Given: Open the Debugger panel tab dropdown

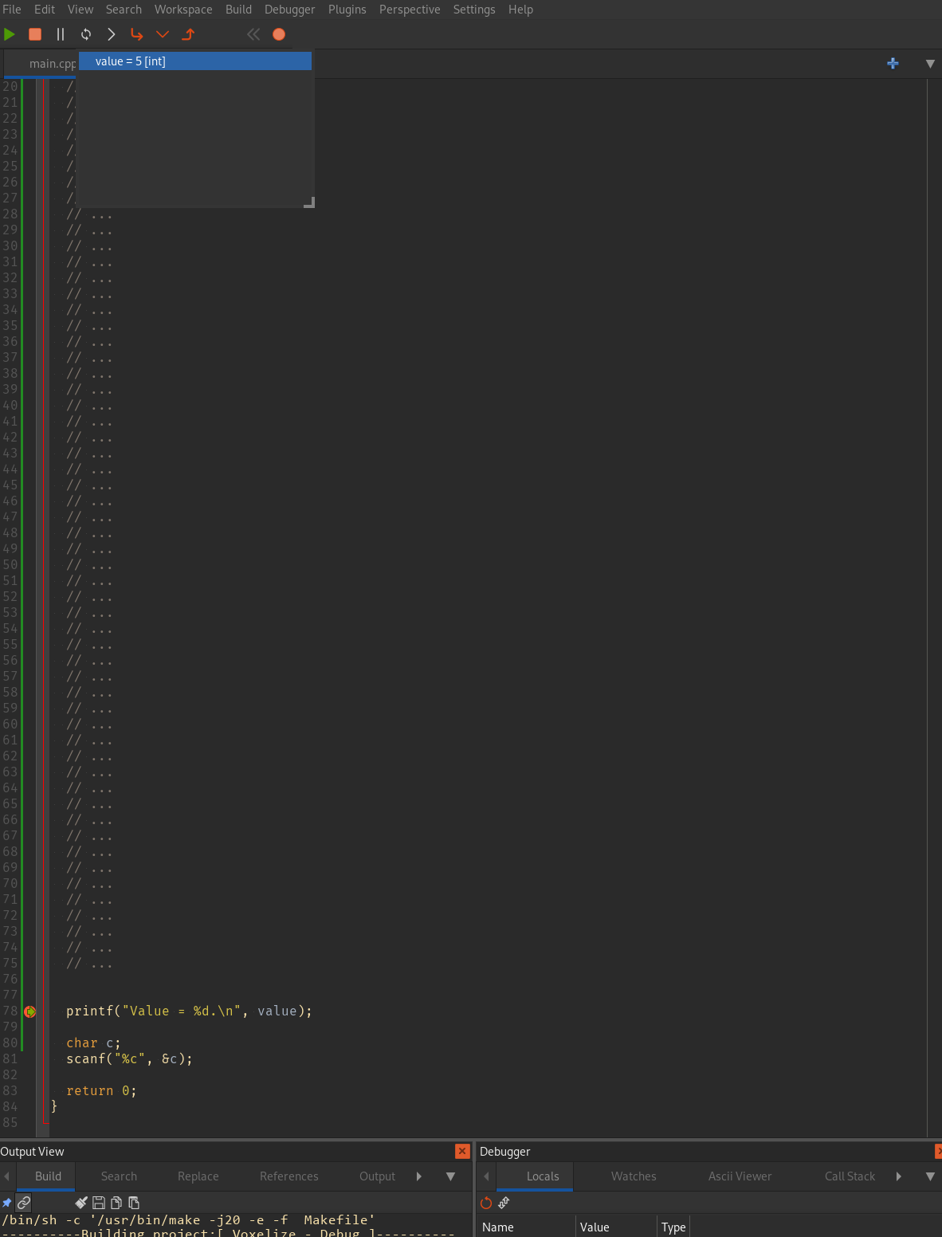Looking at the screenshot, I should (930, 1176).
